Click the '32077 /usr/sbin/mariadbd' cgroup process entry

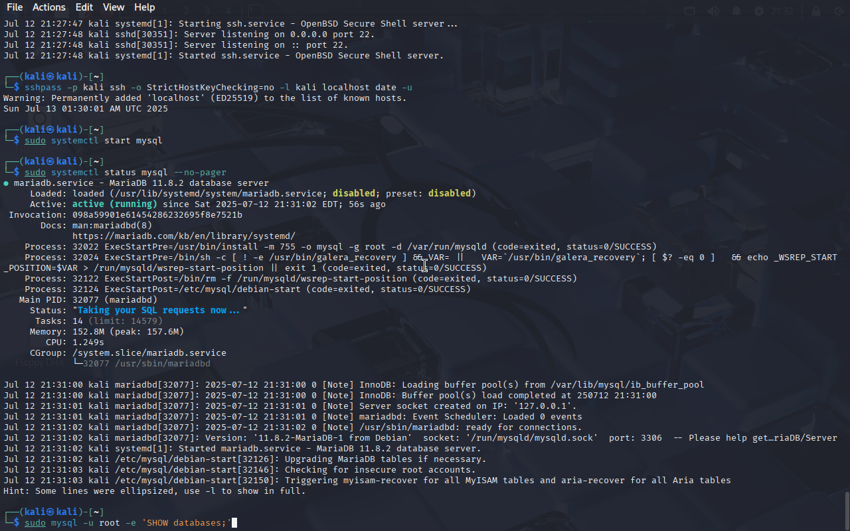(147, 364)
